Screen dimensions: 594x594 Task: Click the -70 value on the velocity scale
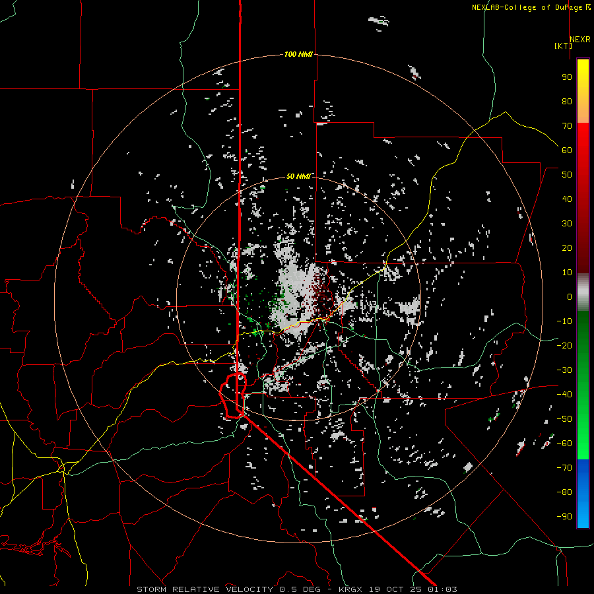(564, 468)
